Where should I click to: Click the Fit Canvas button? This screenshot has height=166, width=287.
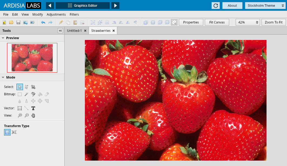[217, 22]
